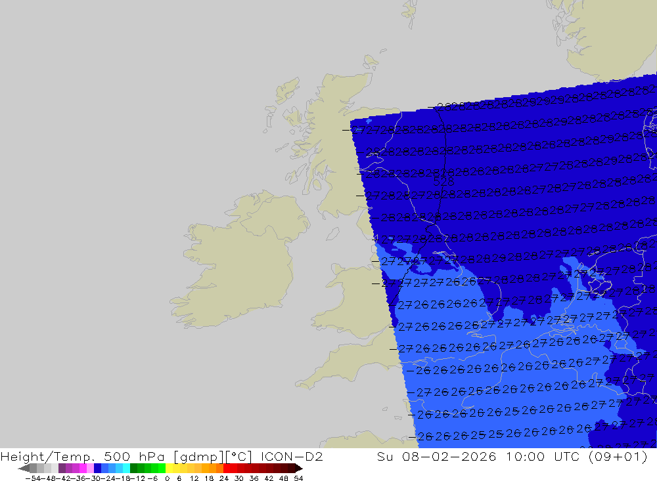Click the Isle of Man on the map
This screenshot has width=657, height=481.
coord(332,234)
